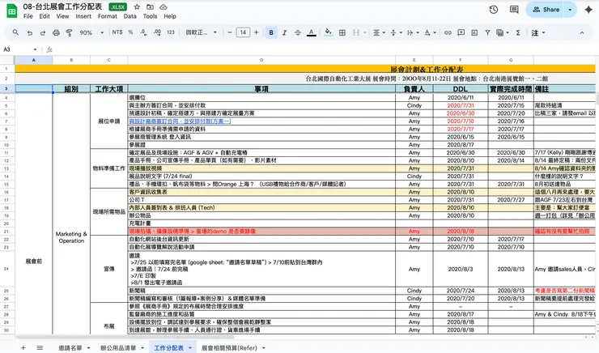
Task: Toggle italic formatting
Action: tap(285, 33)
